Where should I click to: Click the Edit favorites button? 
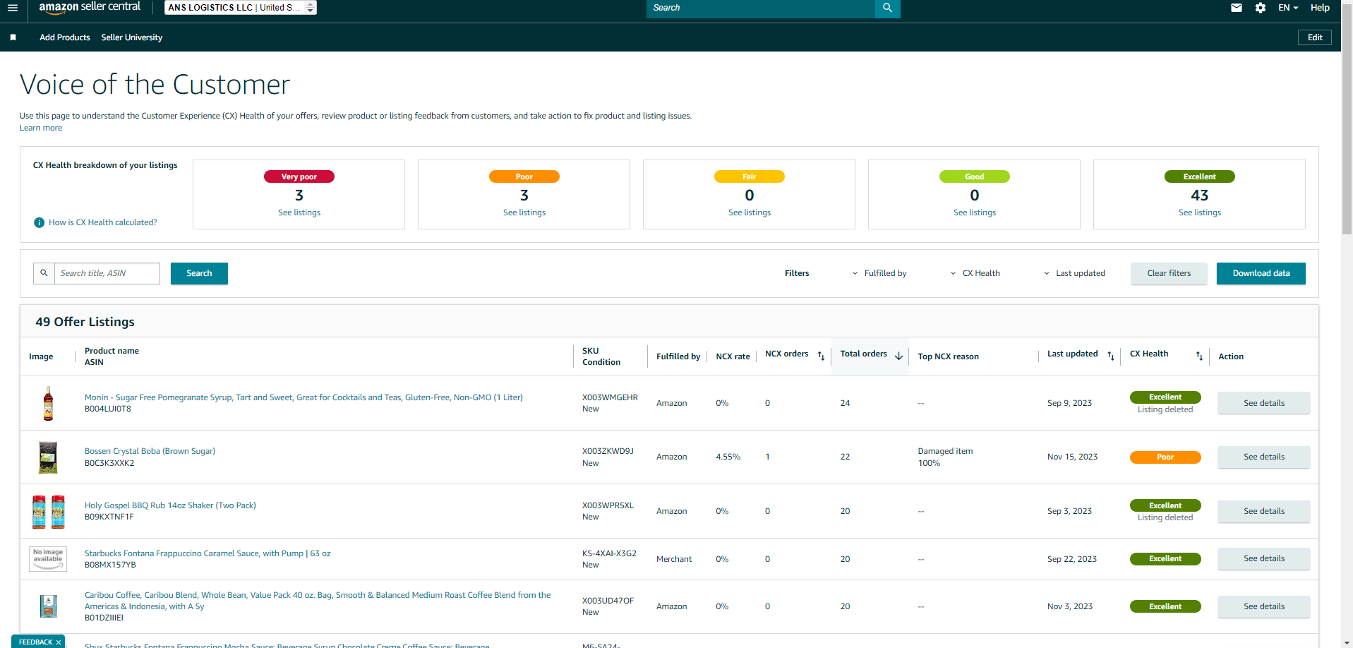coord(1315,37)
